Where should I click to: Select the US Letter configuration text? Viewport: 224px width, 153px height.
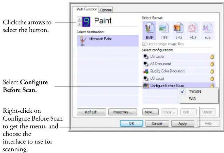[157, 57]
